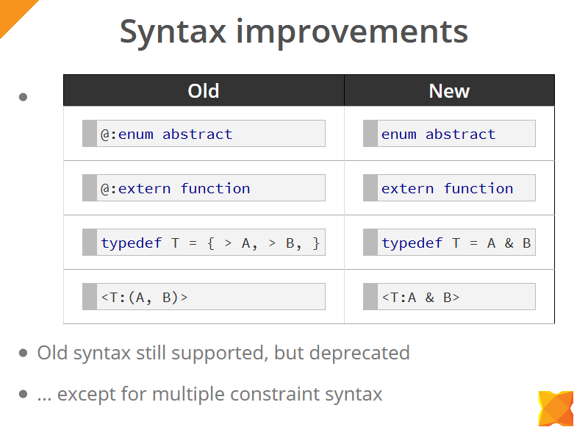This screenshot has width=588, height=441.
Task: Click the '<T:(A, B)>' constraint snippet
Action: point(204,297)
